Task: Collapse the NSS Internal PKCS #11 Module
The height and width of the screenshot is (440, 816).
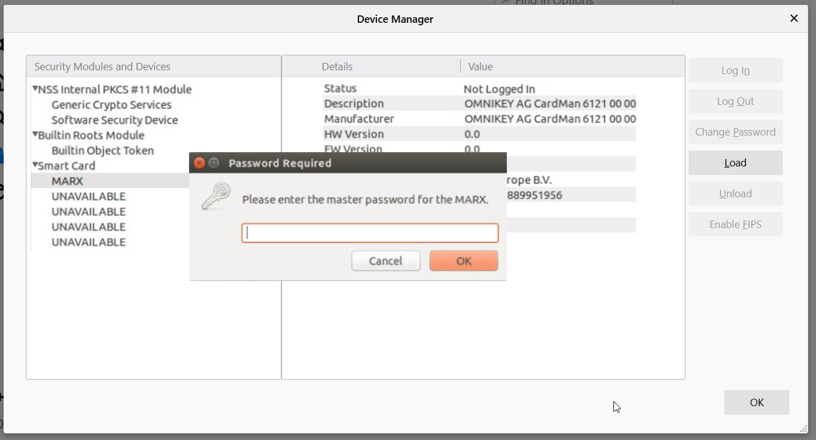Action: coord(35,89)
